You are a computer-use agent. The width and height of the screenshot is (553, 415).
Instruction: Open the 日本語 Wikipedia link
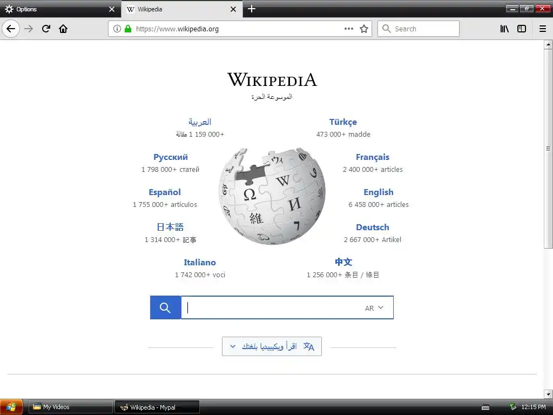(170, 227)
